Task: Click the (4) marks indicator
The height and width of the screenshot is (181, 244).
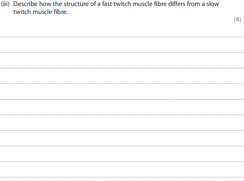Action: (x=237, y=20)
